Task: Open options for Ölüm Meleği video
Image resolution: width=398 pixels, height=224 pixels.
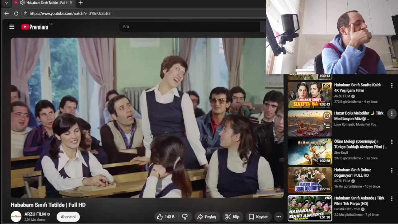Action: (392, 142)
